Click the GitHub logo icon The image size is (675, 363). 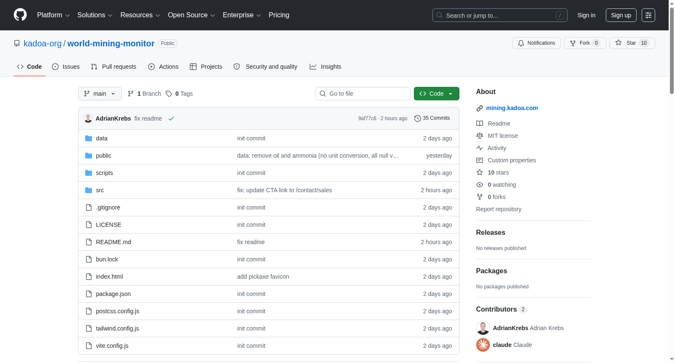tap(20, 15)
